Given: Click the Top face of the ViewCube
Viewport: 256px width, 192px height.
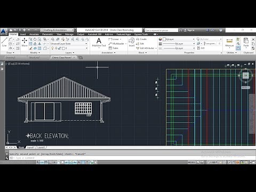Looking at the screenshot, I should pos(245,75).
